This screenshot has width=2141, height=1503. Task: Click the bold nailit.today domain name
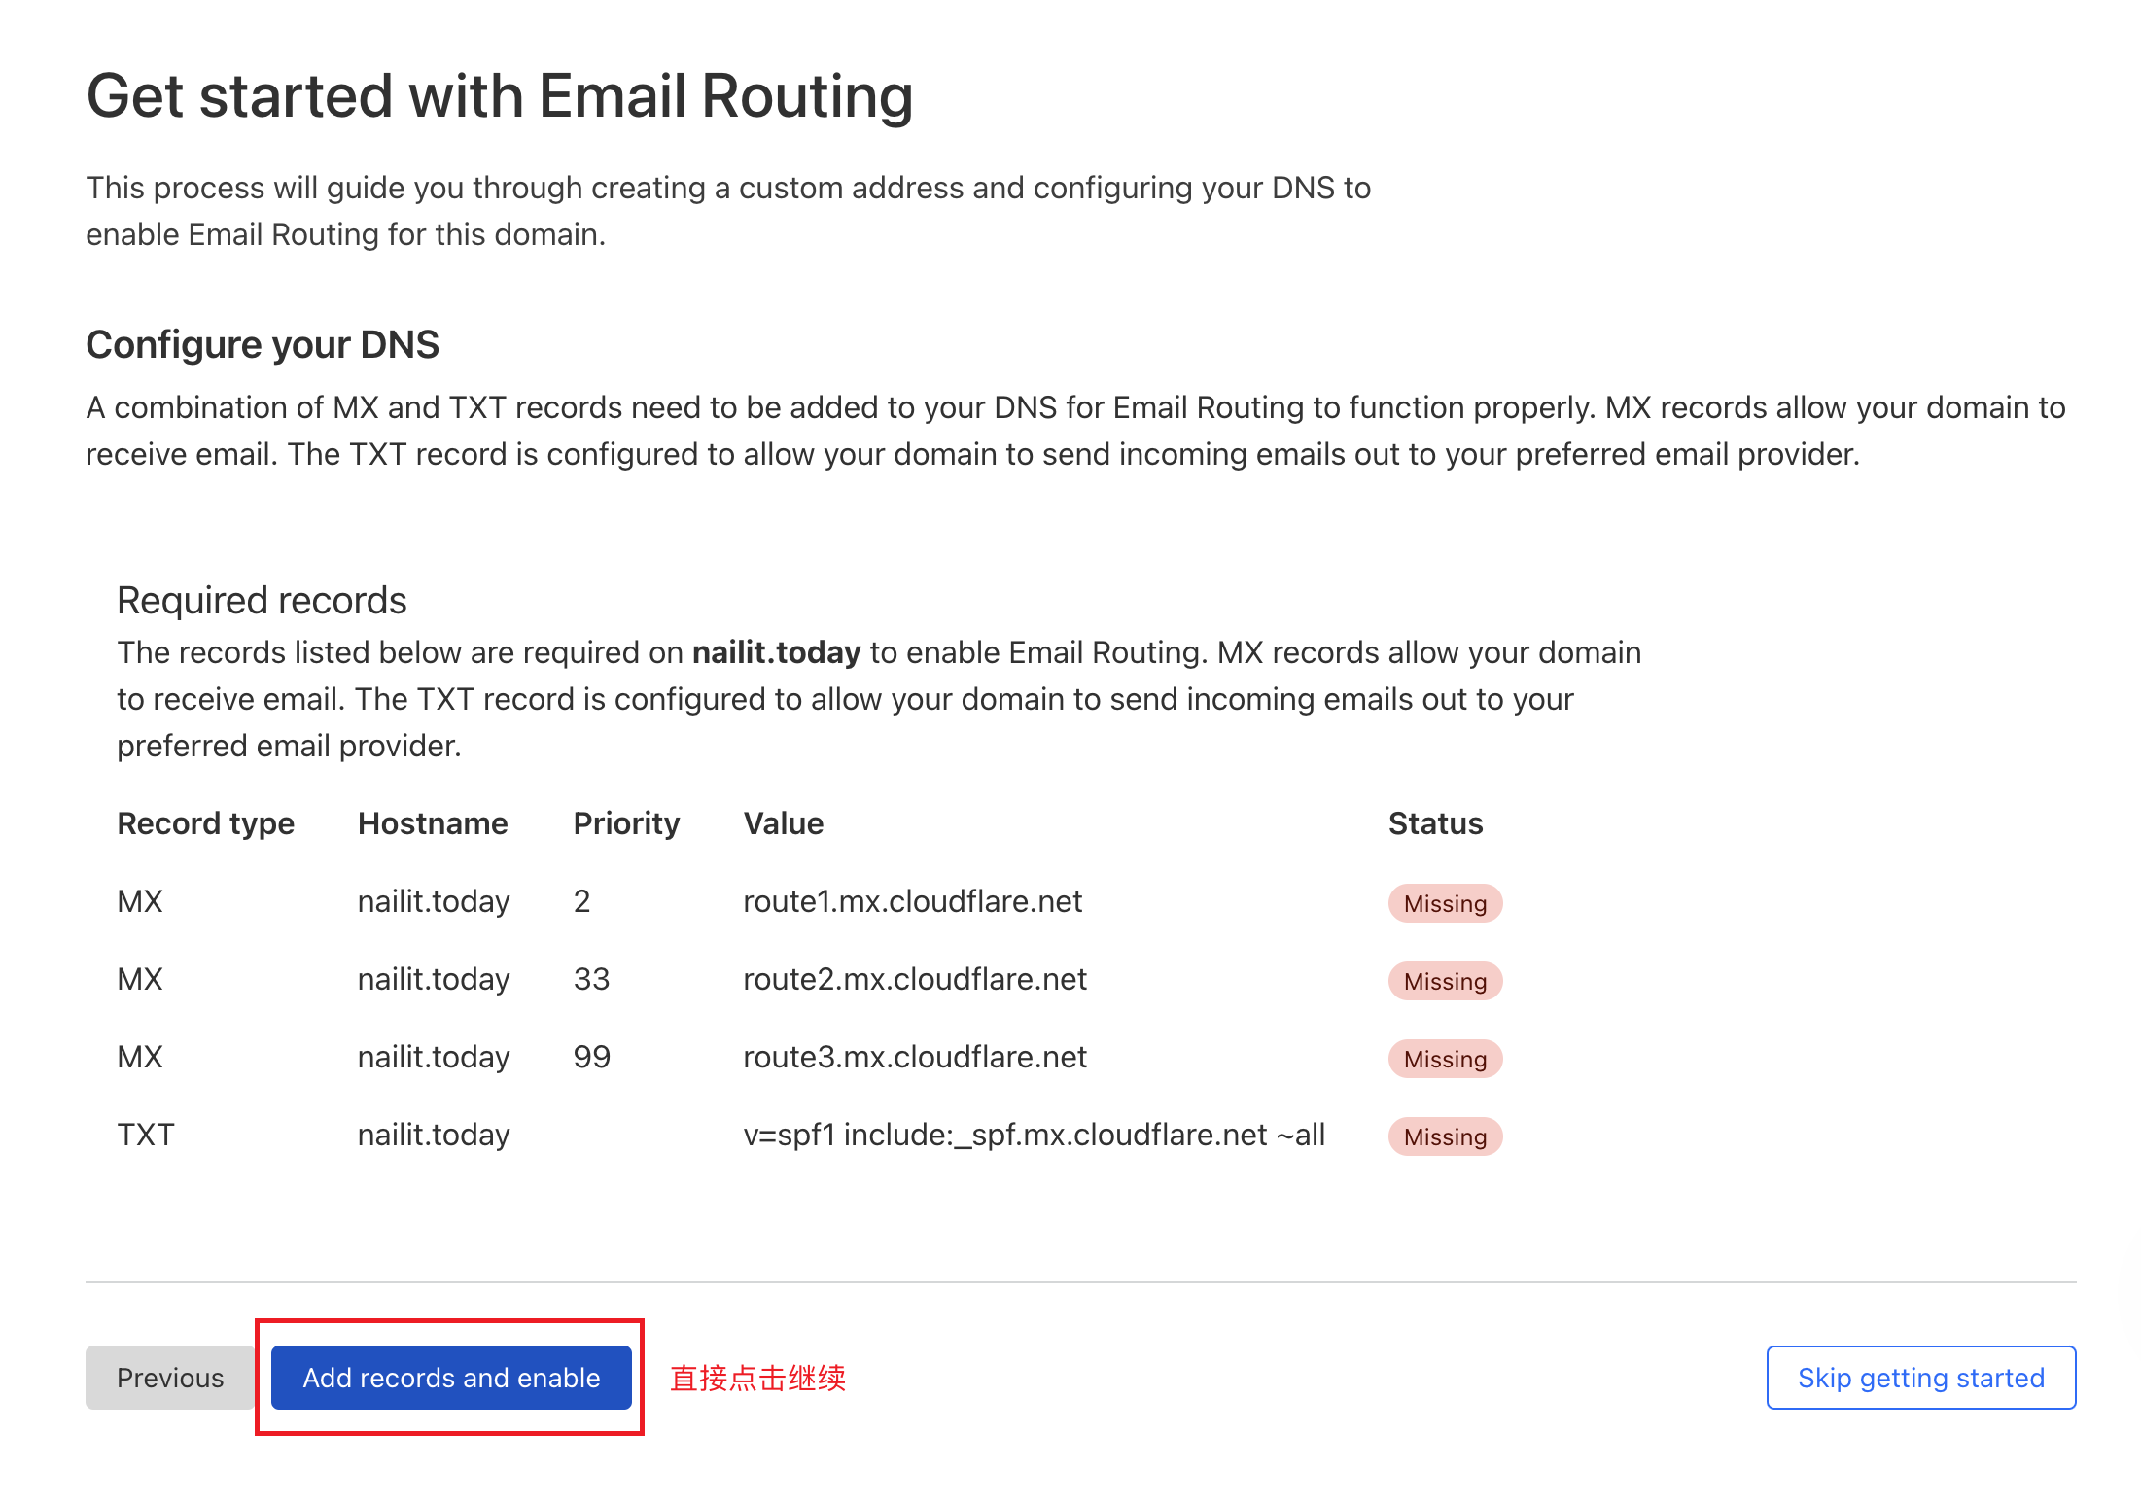click(x=775, y=652)
